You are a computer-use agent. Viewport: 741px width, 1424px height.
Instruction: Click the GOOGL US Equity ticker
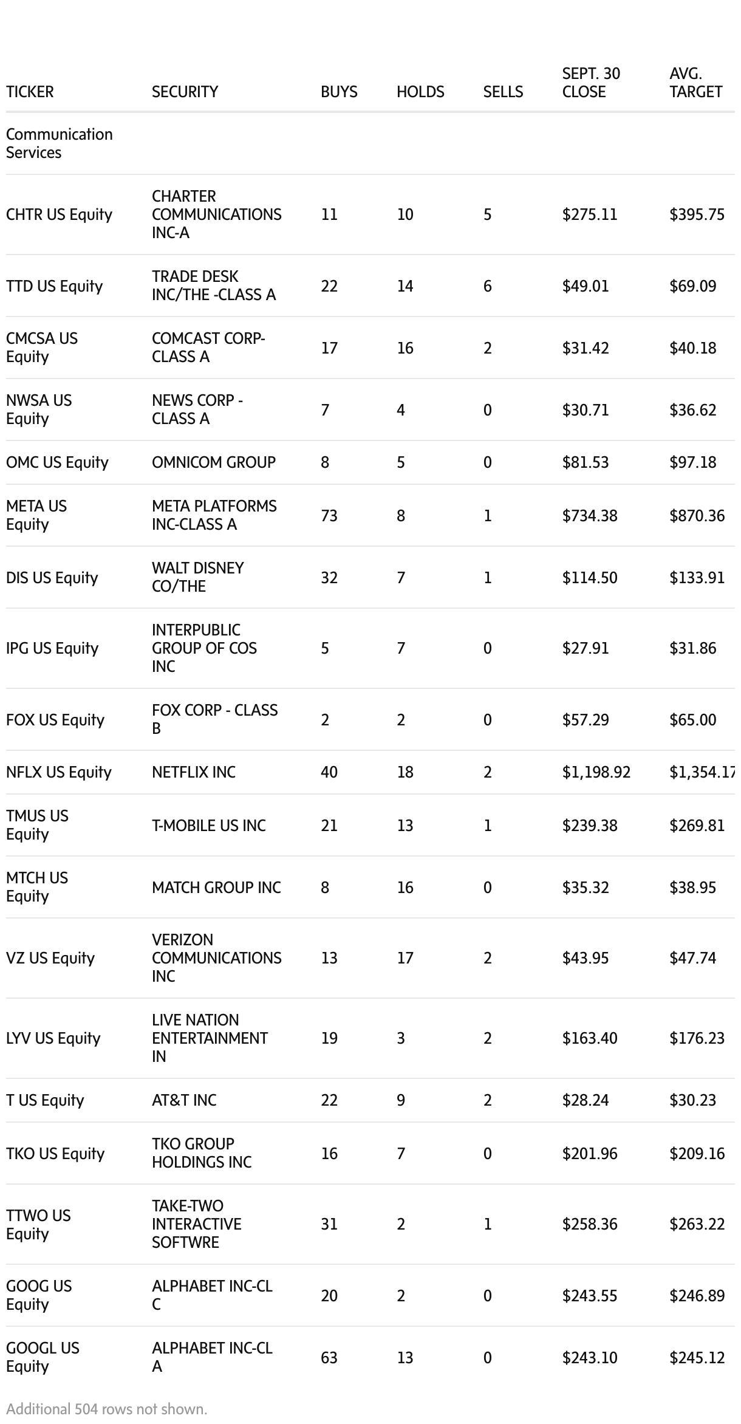click(43, 1357)
